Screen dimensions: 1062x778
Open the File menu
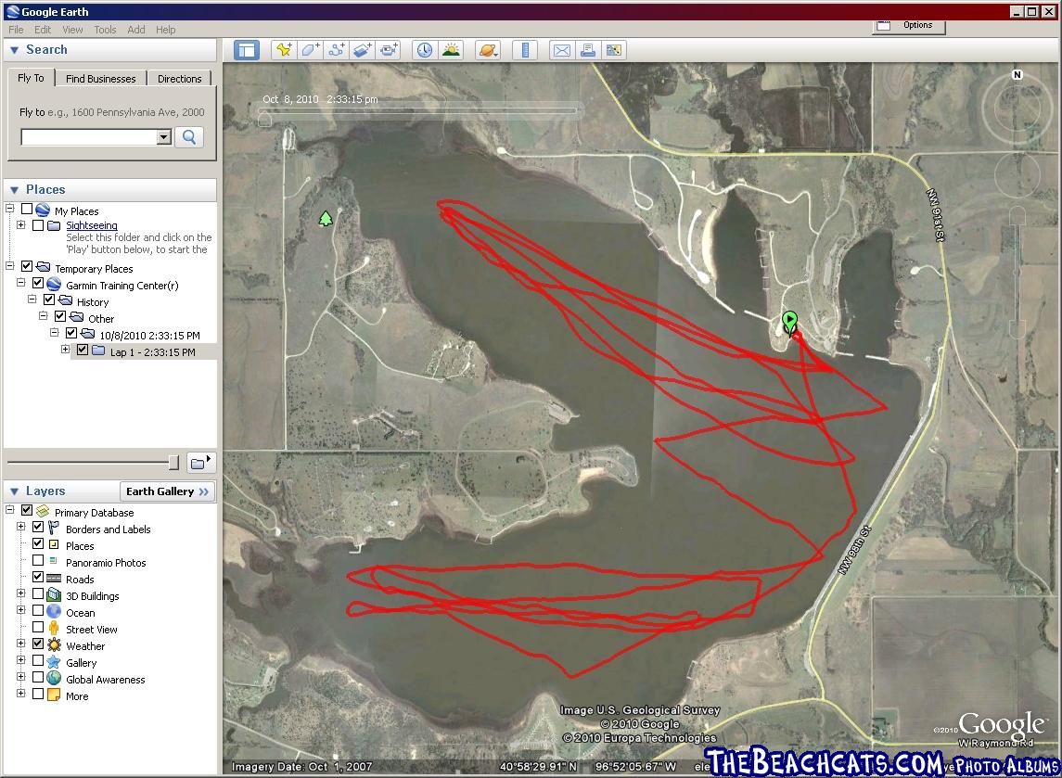tap(17, 30)
